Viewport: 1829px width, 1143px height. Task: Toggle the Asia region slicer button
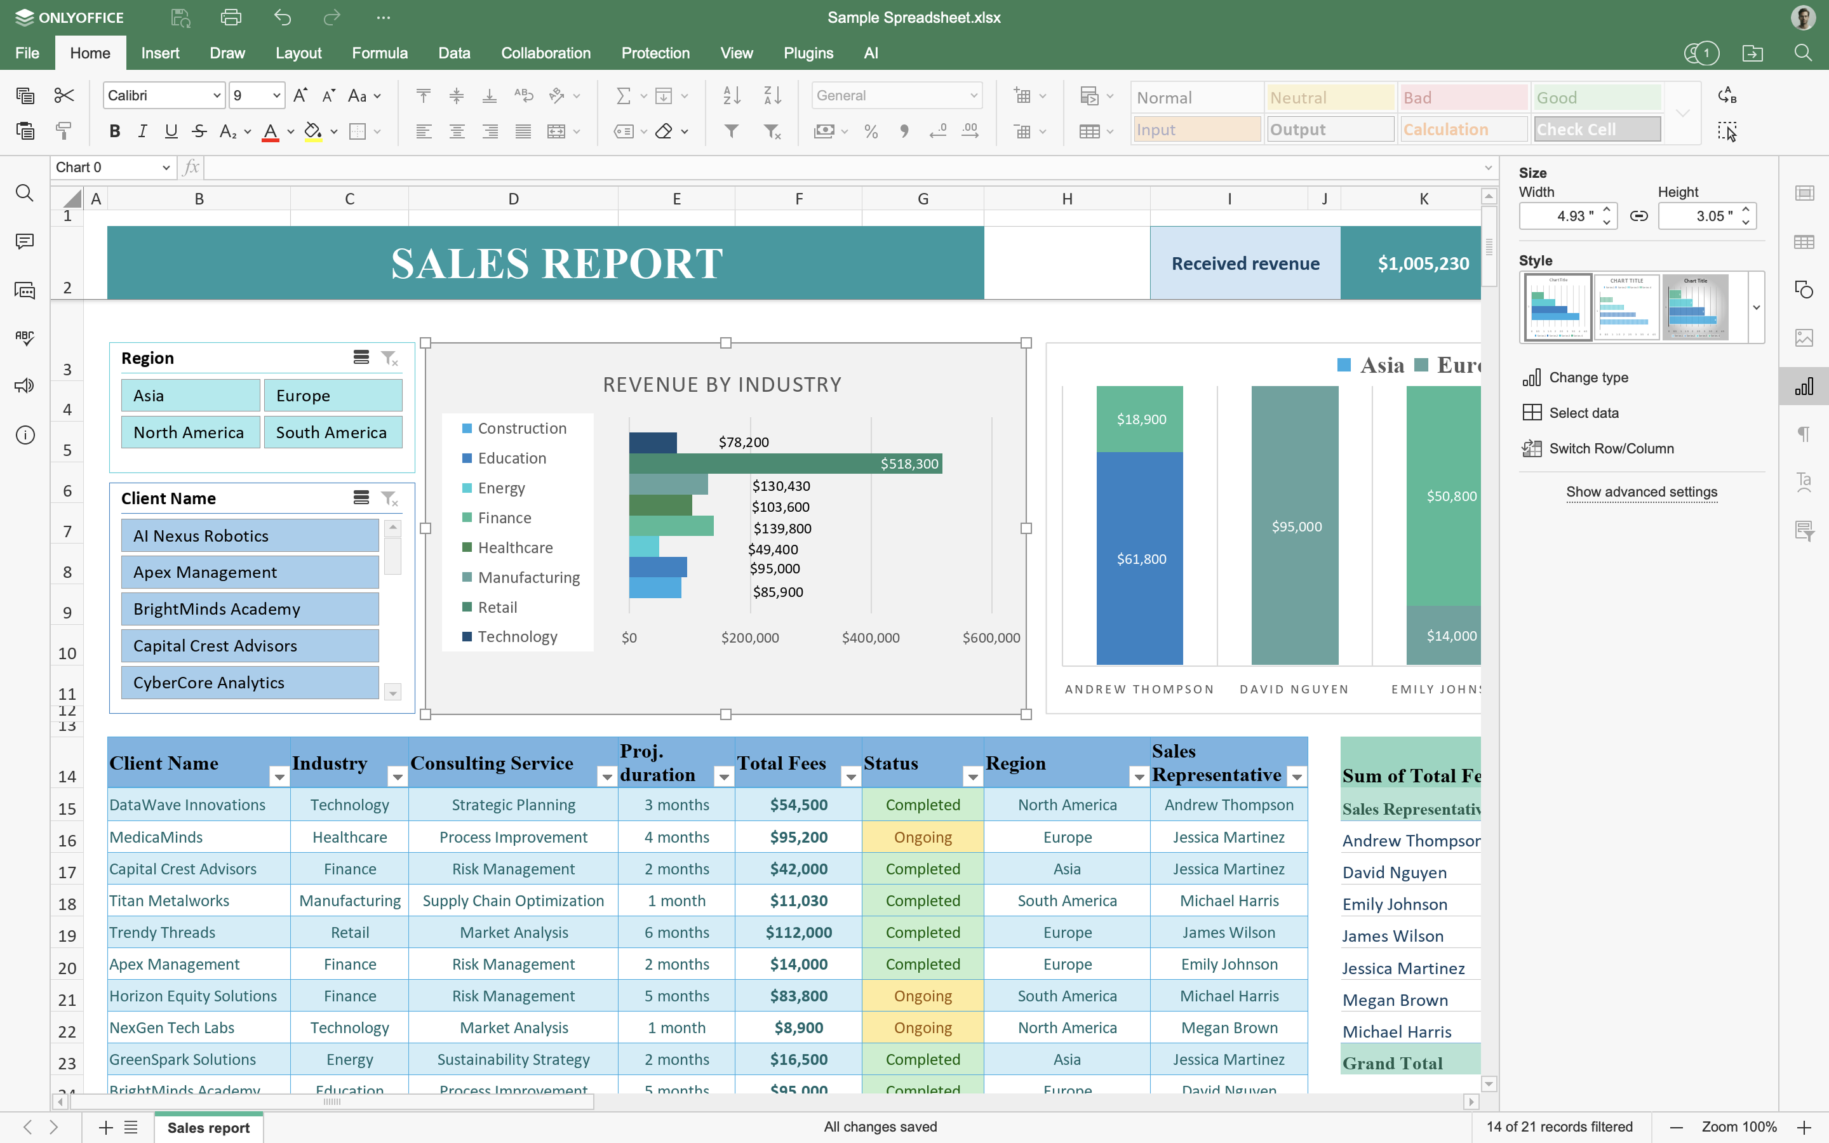click(x=191, y=396)
